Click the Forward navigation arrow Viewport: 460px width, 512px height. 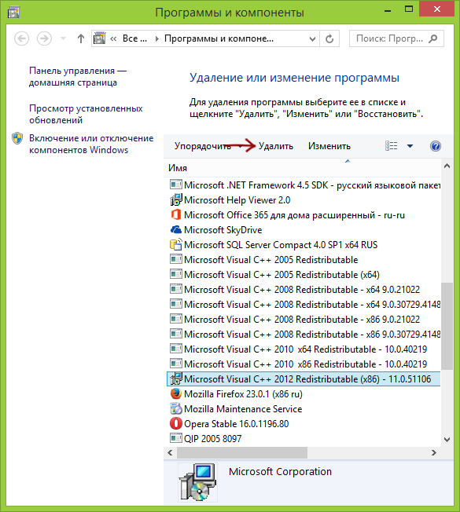[x=44, y=38]
